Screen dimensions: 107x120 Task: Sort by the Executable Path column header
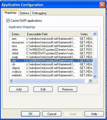51,34
